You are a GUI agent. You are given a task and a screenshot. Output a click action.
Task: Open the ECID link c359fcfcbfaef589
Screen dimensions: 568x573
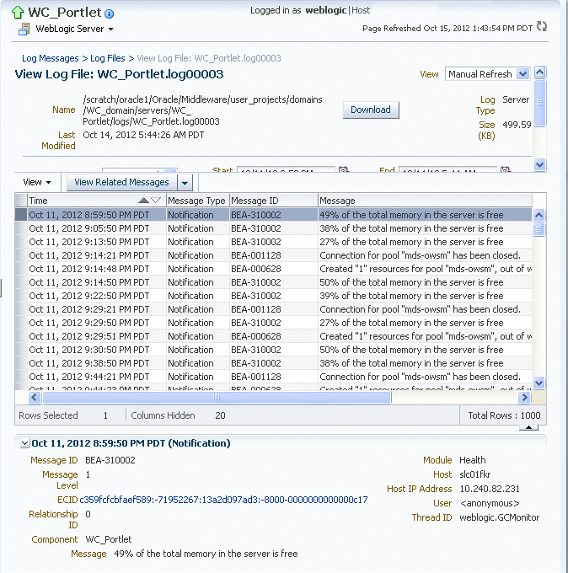pyautogui.click(x=223, y=500)
